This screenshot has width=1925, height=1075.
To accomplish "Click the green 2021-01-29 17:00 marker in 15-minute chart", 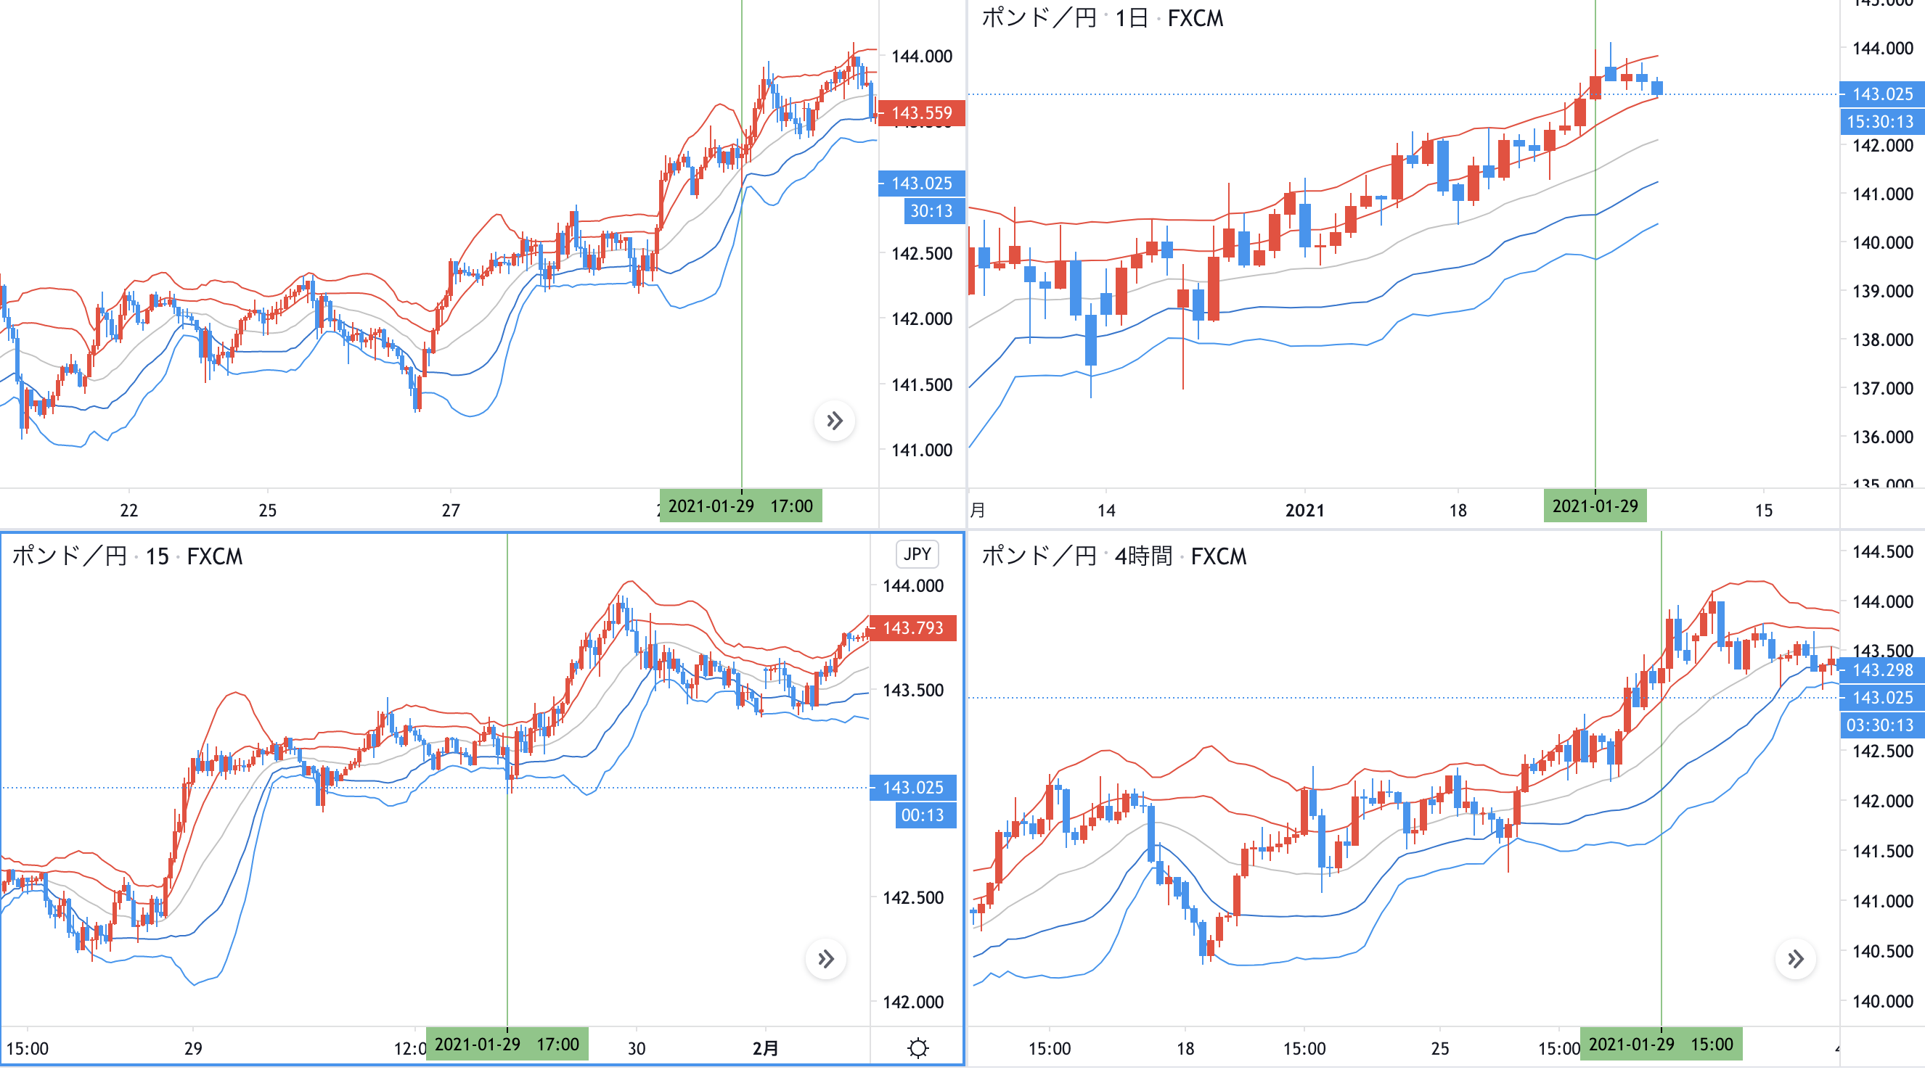I will click(507, 1044).
